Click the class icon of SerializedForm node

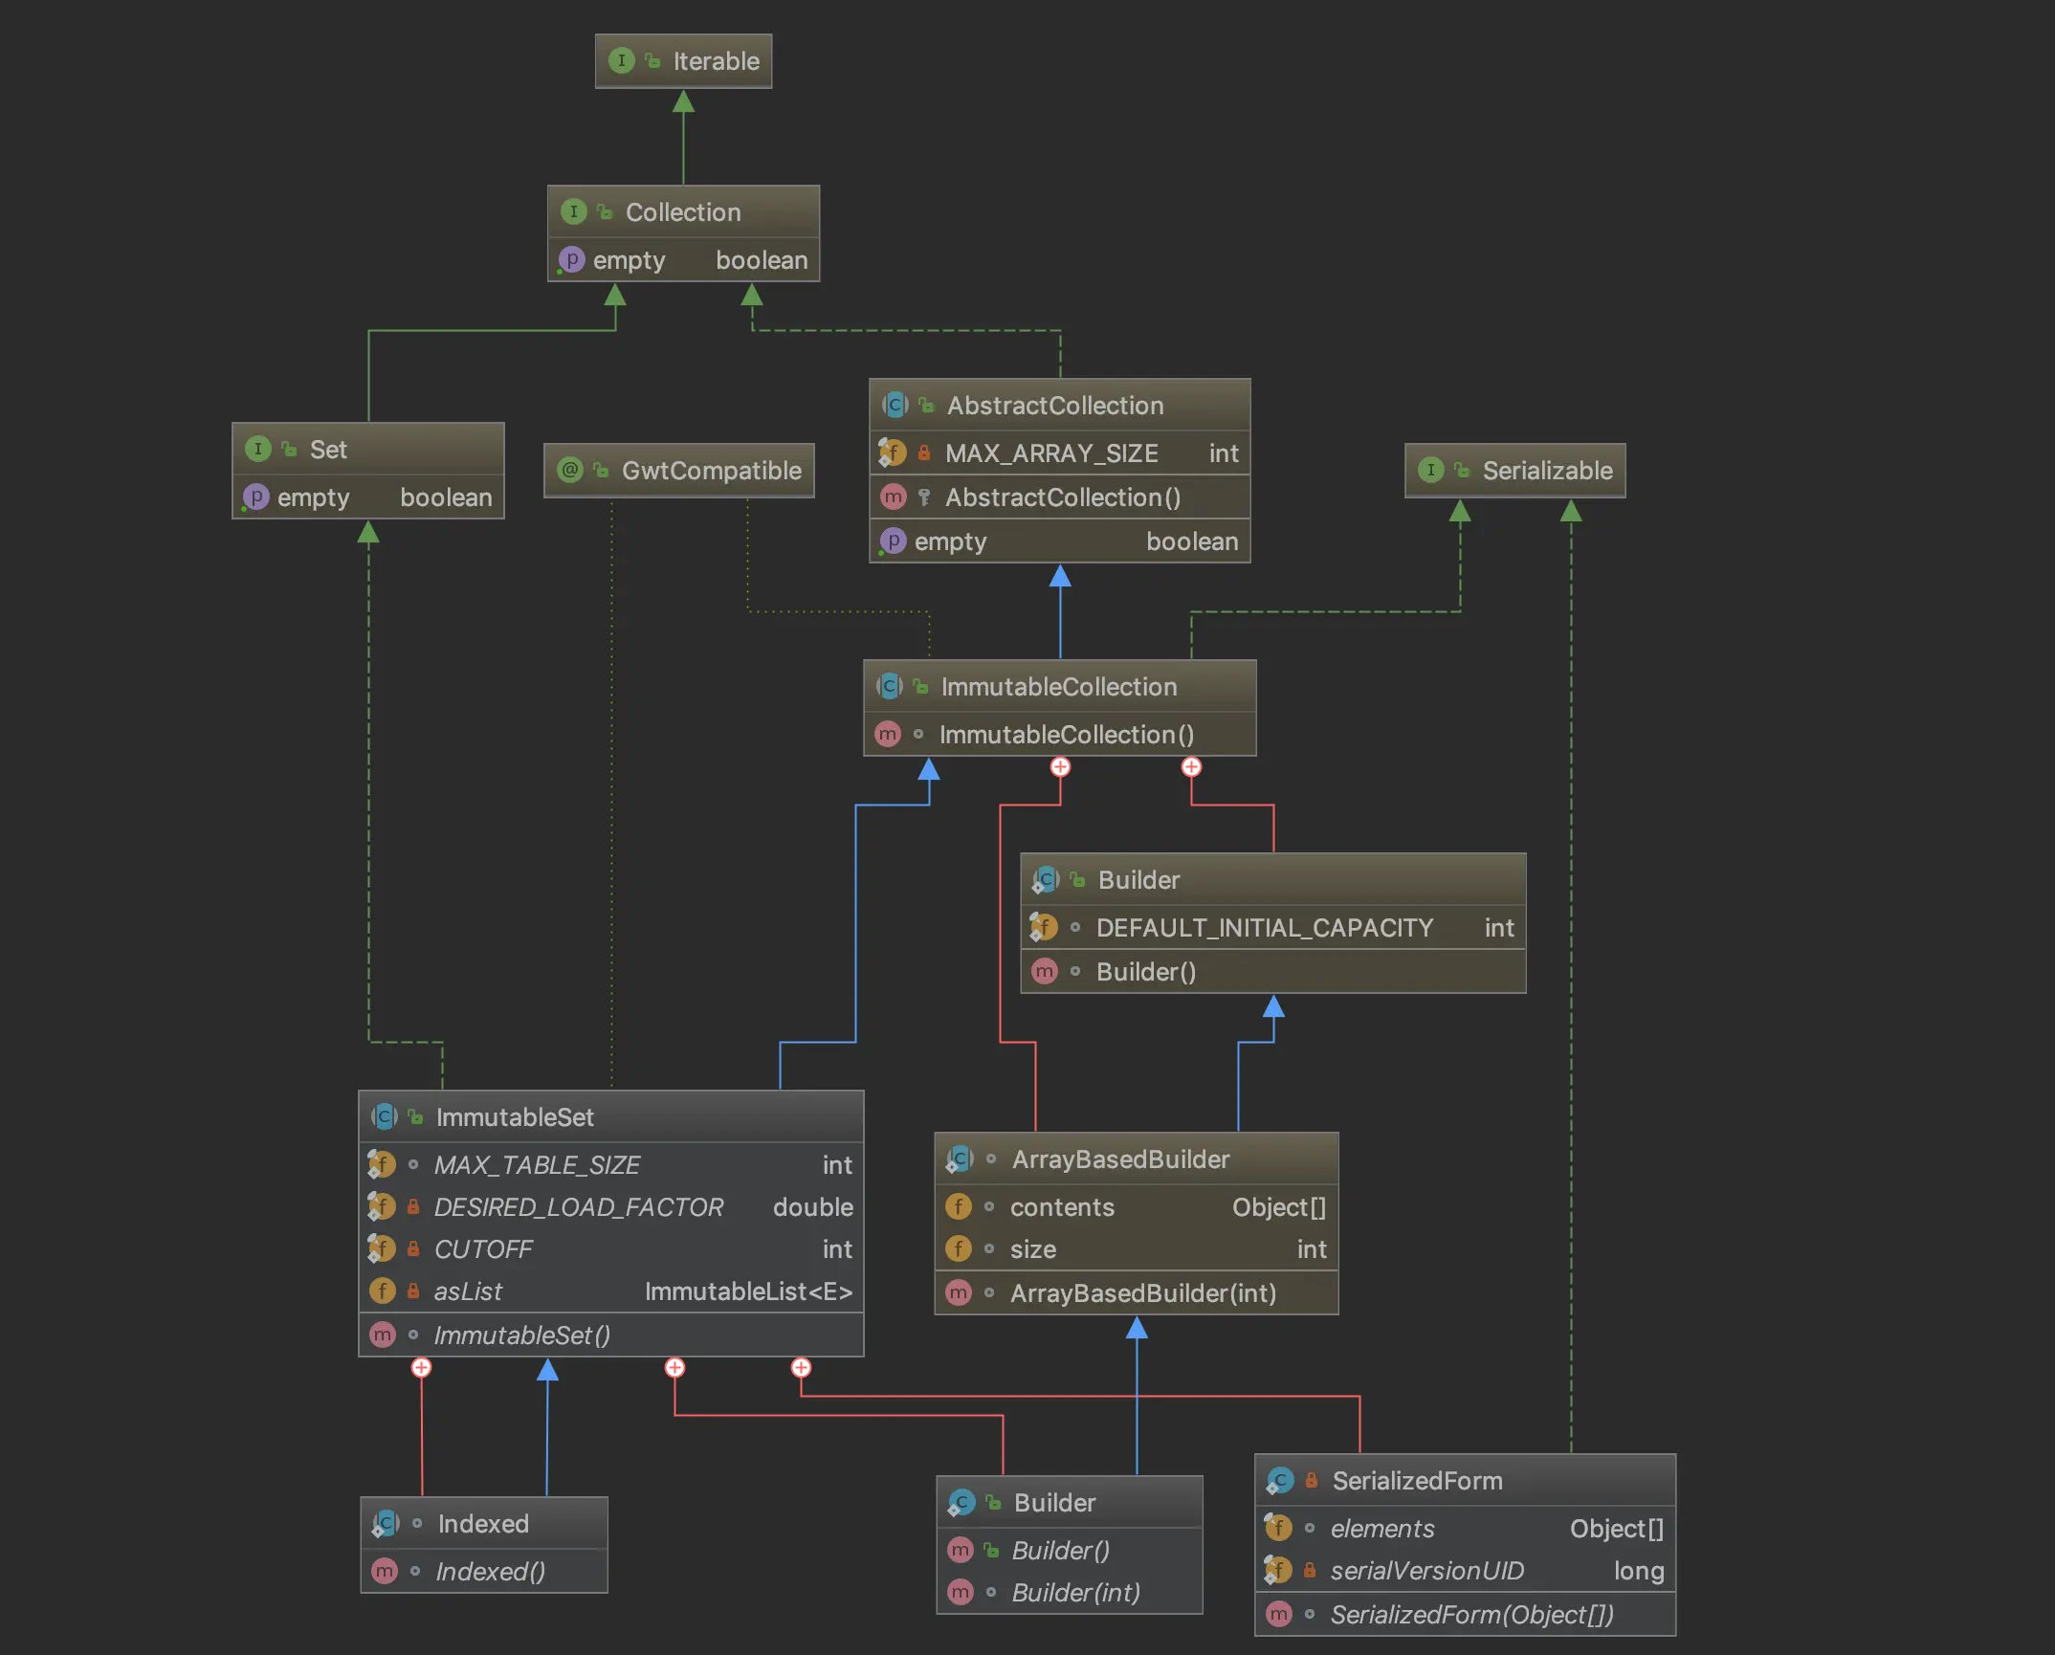click(x=1280, y=1480)
